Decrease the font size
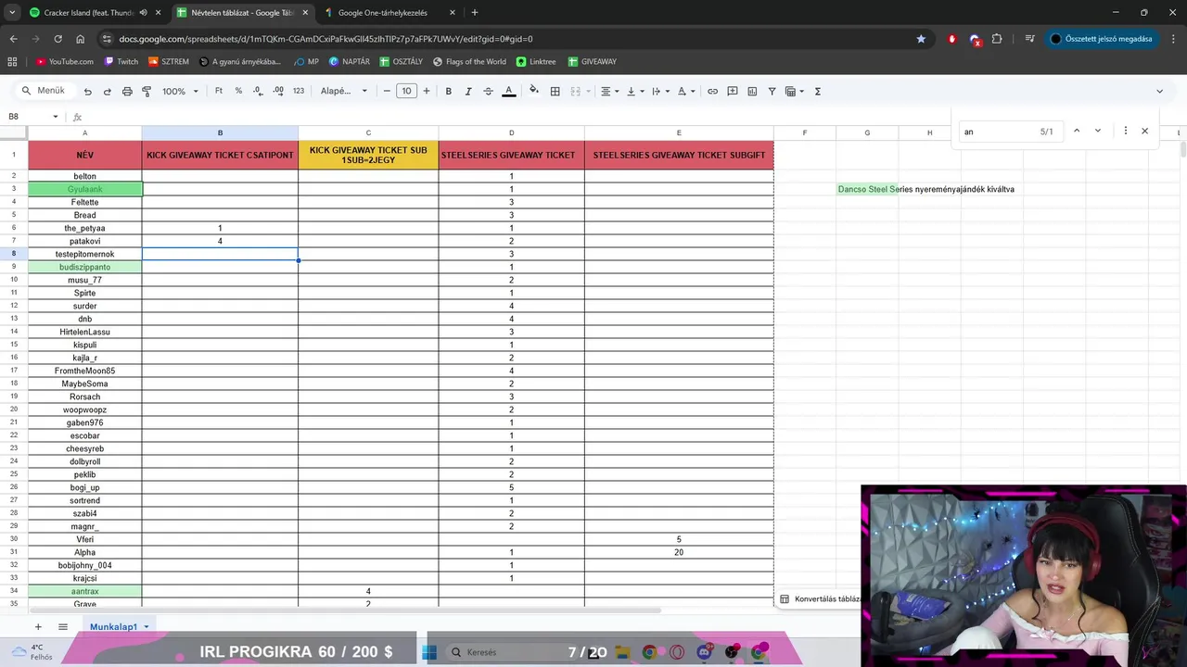1187x667 pixels. pyautogui.click(x=387, y=91)
